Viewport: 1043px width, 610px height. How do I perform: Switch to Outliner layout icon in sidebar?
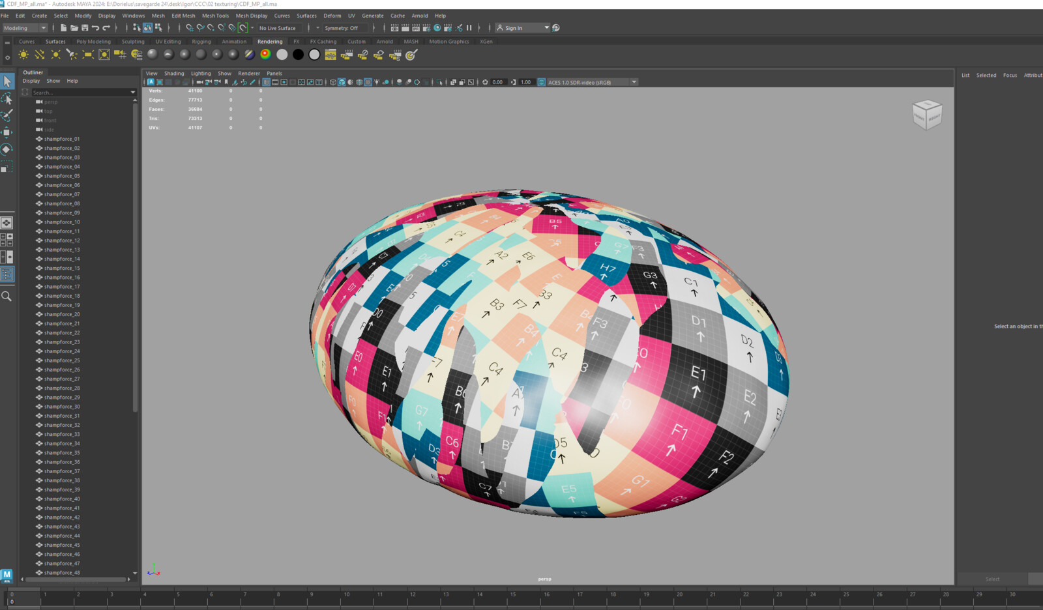tap(7, 274)
